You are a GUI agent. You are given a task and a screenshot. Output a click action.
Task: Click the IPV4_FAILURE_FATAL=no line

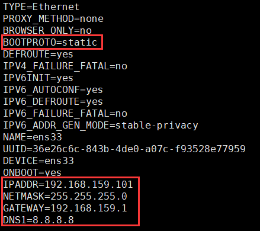click(x=65, y=66)
